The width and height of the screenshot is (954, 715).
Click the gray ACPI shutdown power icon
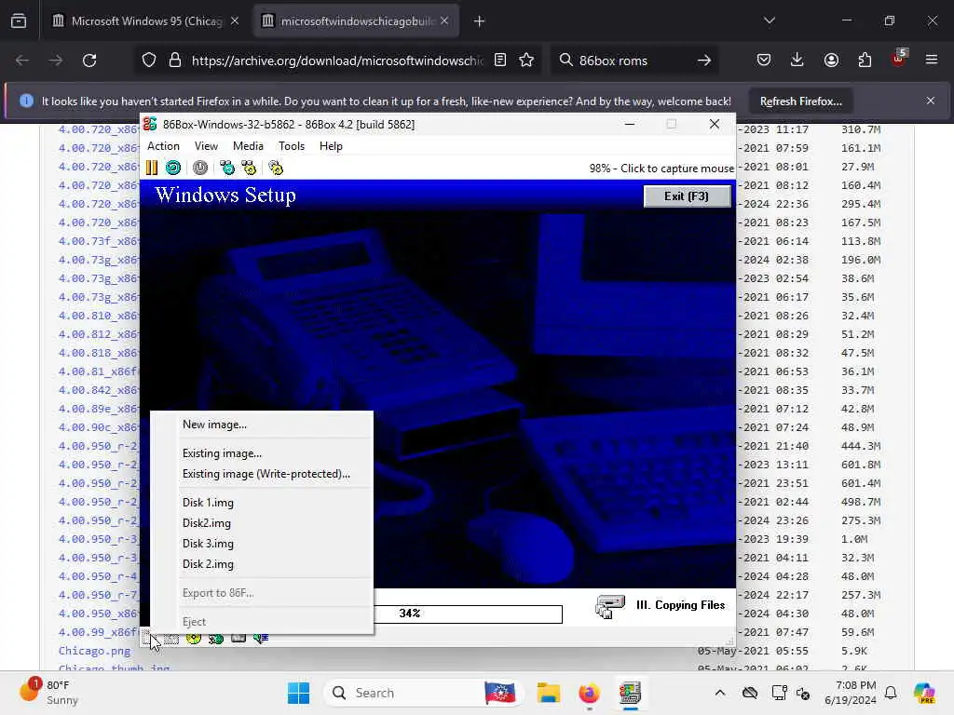click(200, 168)
